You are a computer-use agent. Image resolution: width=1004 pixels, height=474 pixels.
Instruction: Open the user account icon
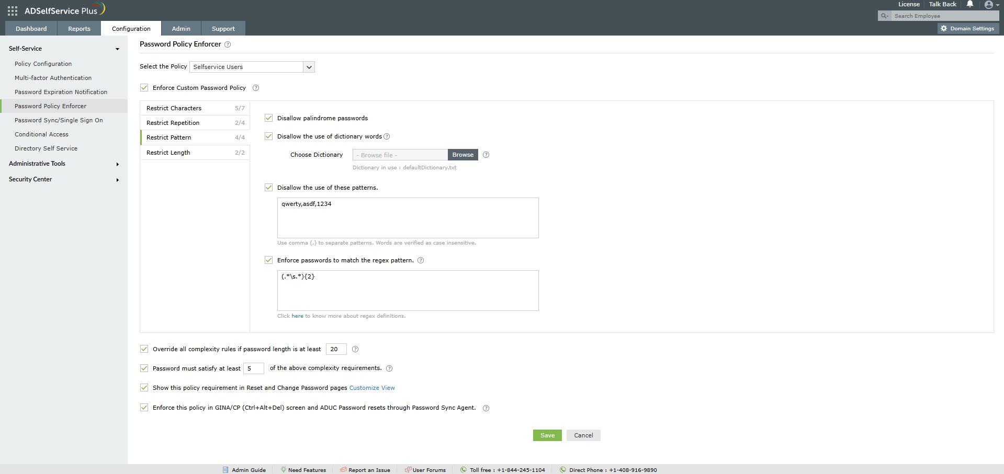click(990, 5)
